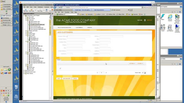Expand the App_Code folder
The height and width of the screenshot is (103, 184).
point(26,17)
